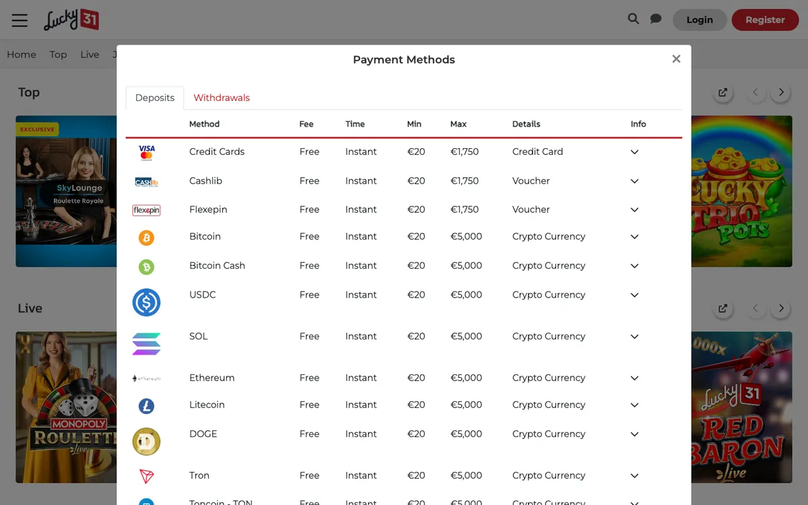The height and width of the screenshot is (505, 808).
Task: Click the Time column header
Action: coord(355,124)
